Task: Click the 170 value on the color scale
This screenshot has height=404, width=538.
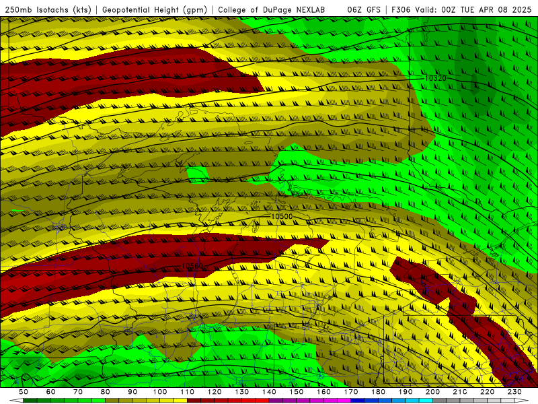Action: pos(351,392)
